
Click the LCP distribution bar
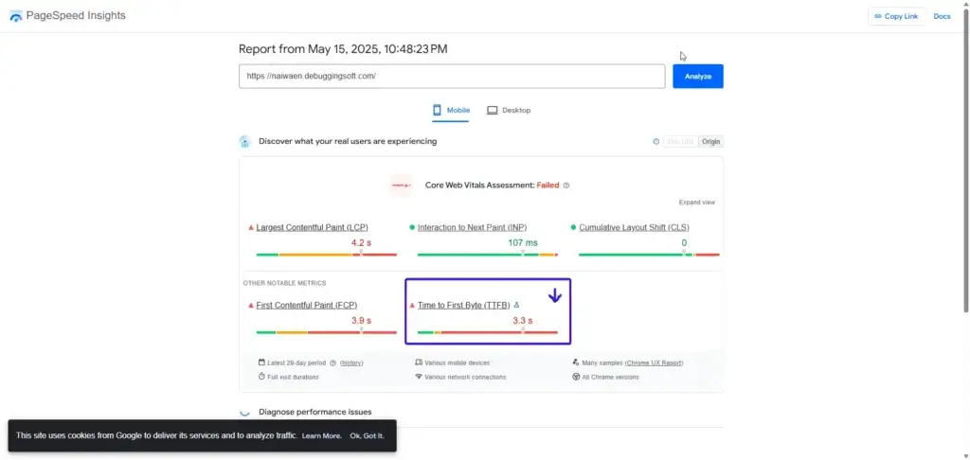click(327, 254)
